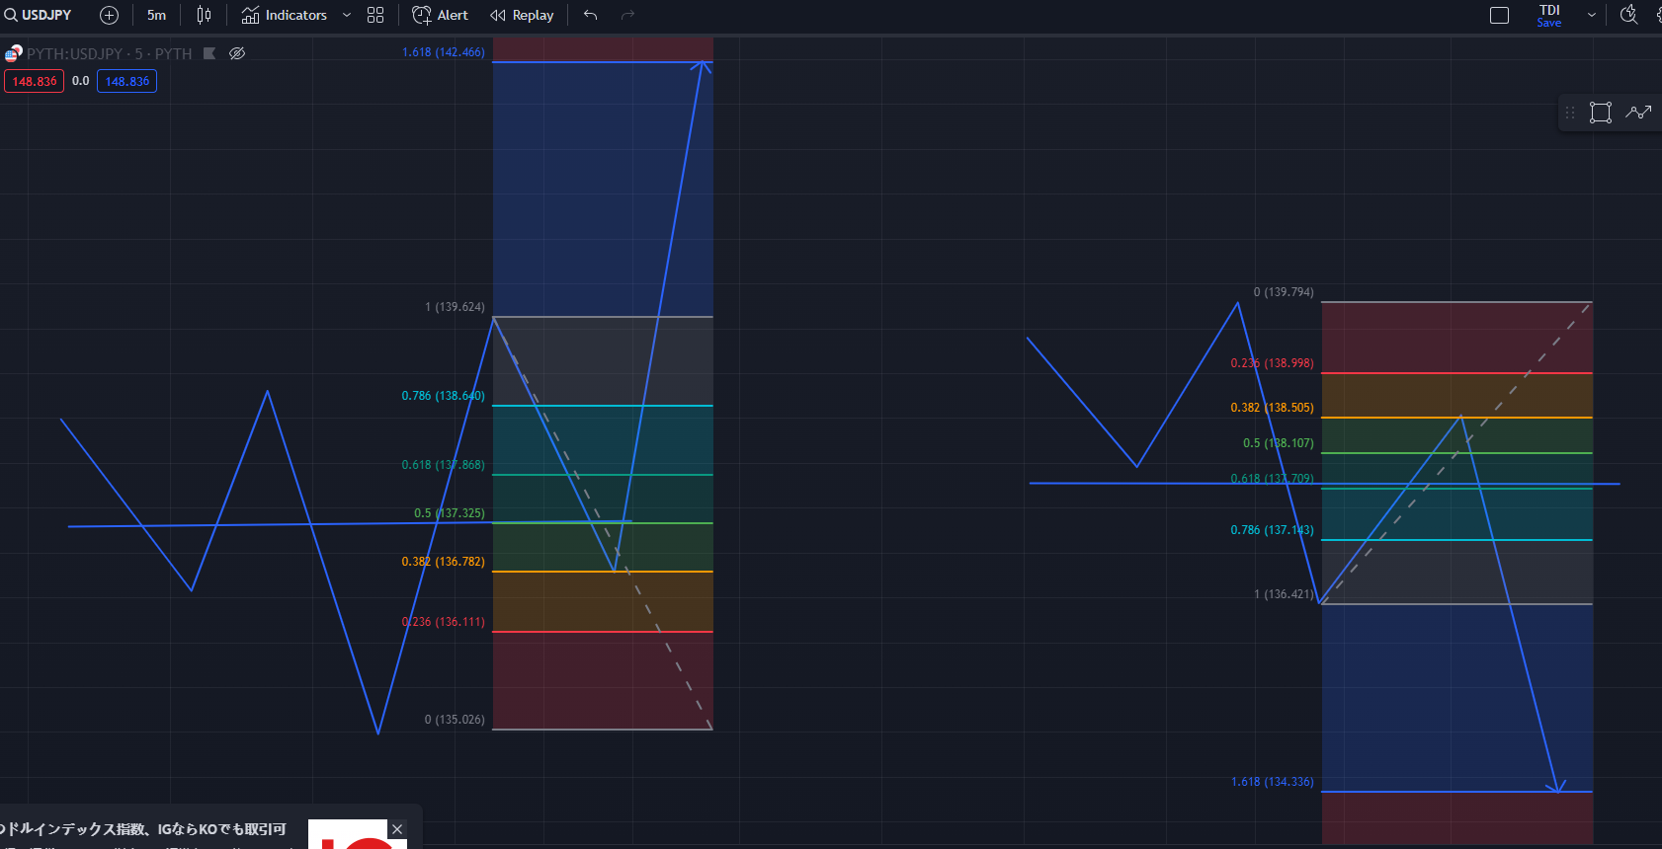Expand the favorite indicators dropdown arrow

pyautogui.click(x=347, y=15)
